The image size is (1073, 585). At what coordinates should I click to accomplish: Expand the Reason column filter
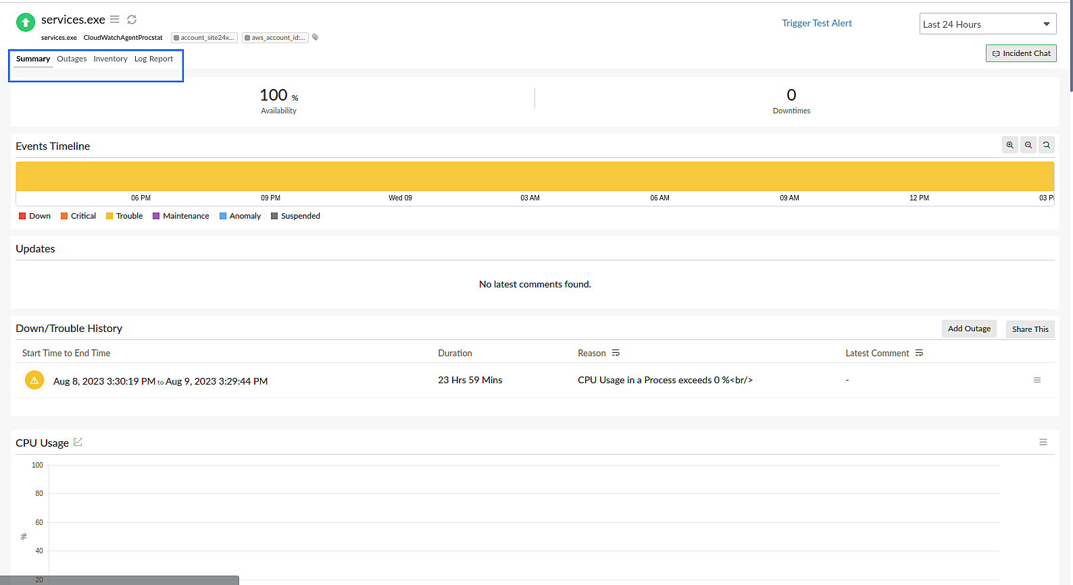tap(616, 353)
